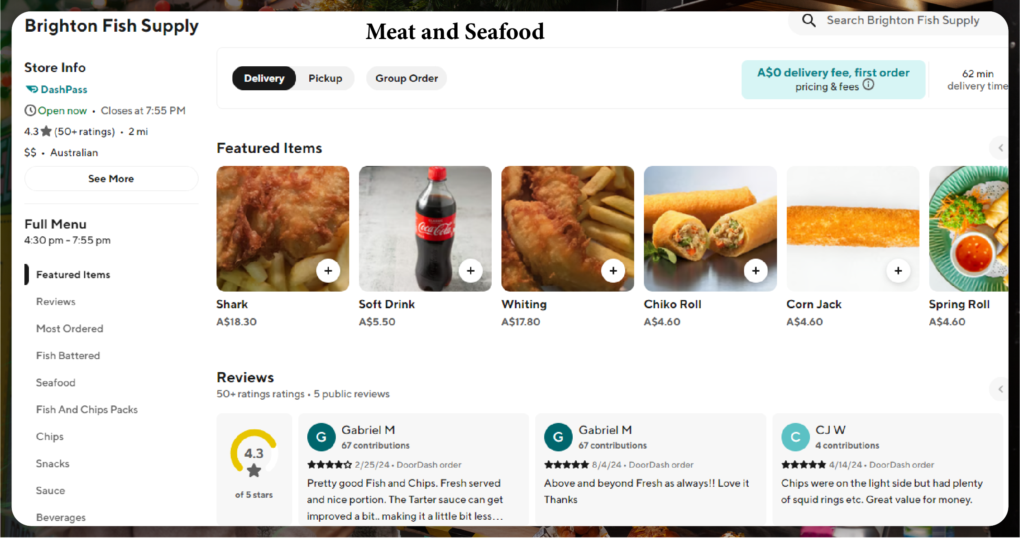Click the DashPass logo icon
This screenshot has height=538, width=1020.
32,89
